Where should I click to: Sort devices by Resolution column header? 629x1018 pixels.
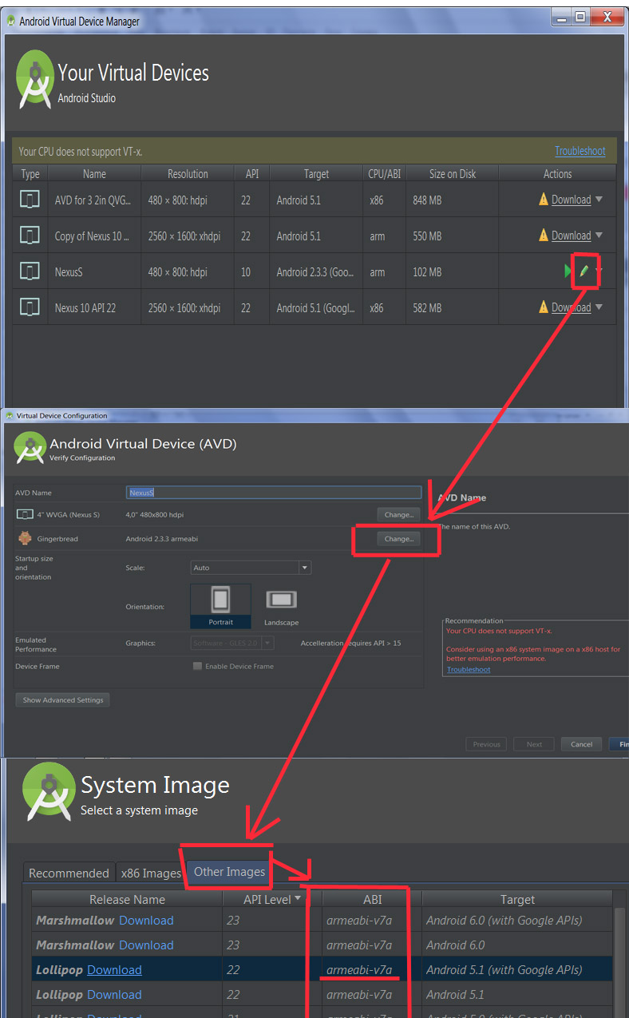pyautogui.click(x=188, y=174)
